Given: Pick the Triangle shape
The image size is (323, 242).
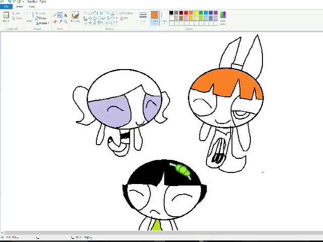Looking at the screenshot, I should 113,14.
